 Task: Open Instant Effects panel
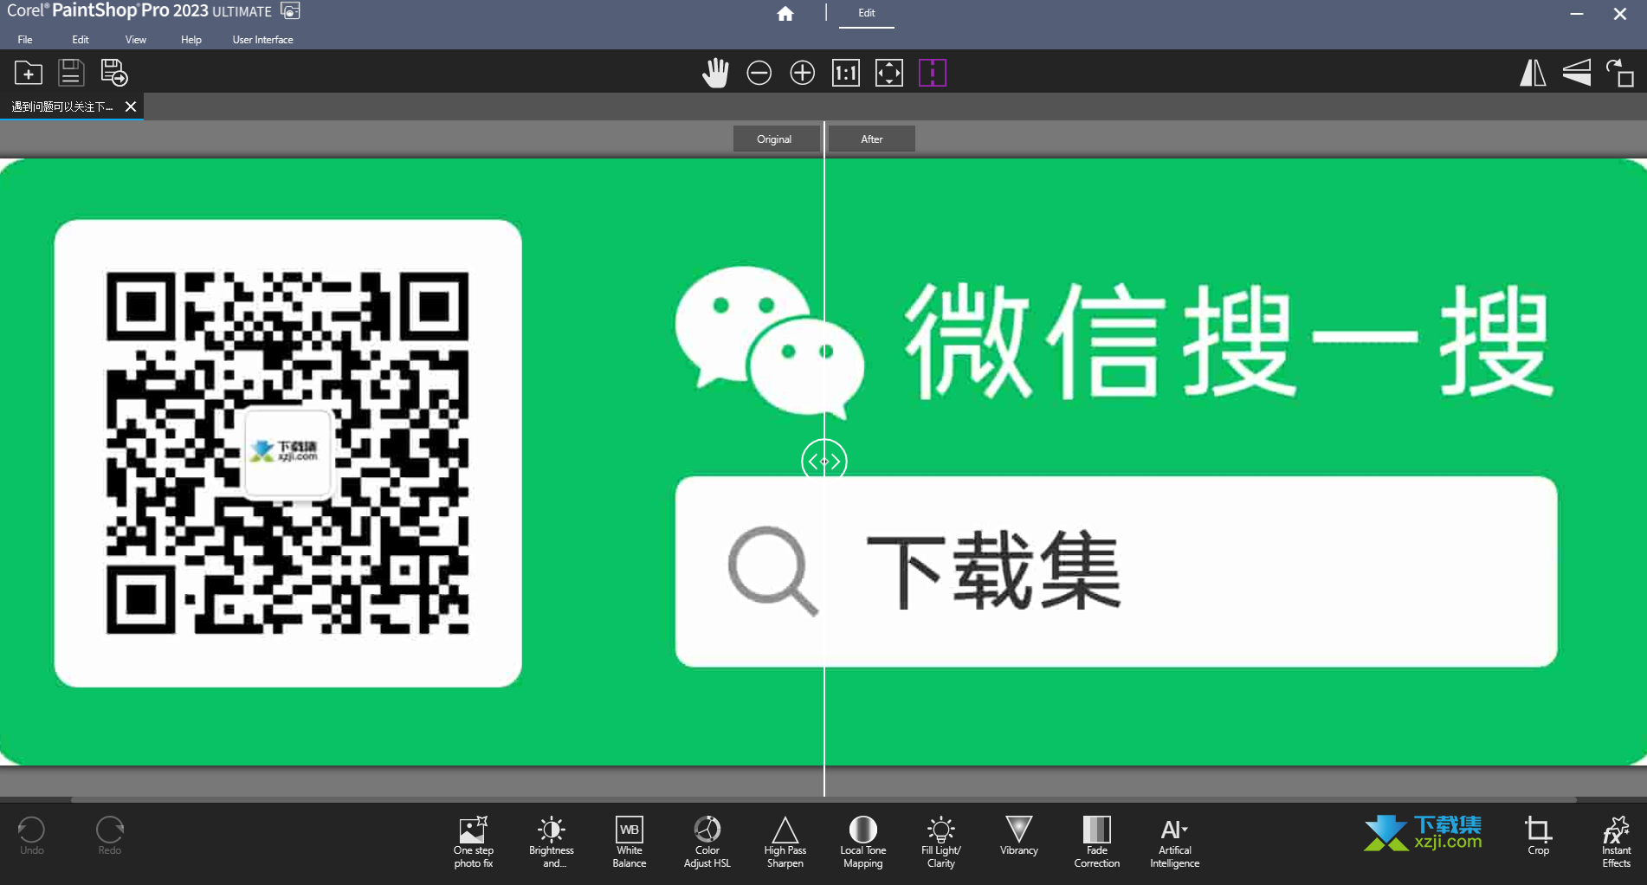pos(1616,842)
